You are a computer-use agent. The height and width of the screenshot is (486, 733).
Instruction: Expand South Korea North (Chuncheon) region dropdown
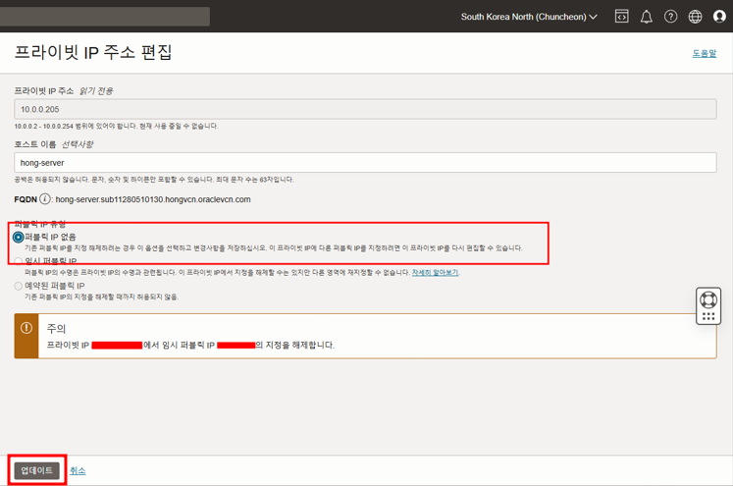(x=529, y=17)
